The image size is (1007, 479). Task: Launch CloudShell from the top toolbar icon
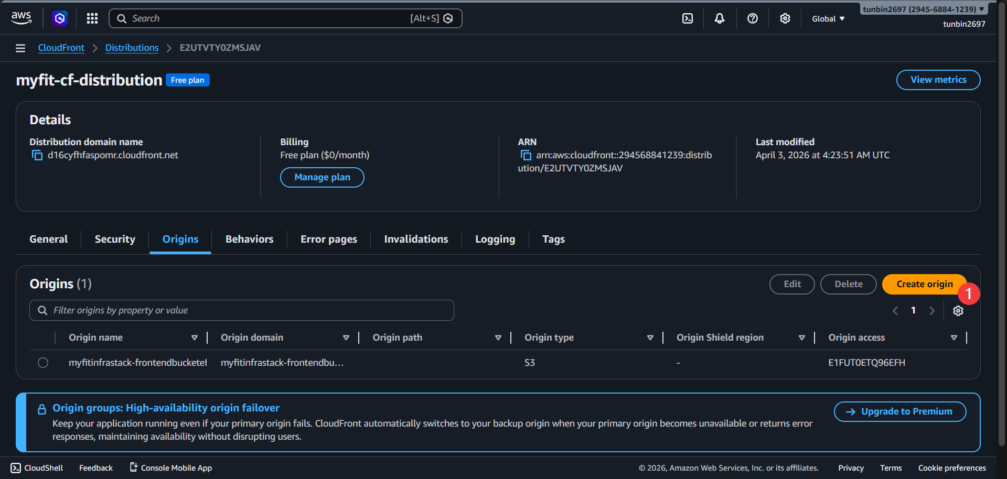click(x=688, y=18)
